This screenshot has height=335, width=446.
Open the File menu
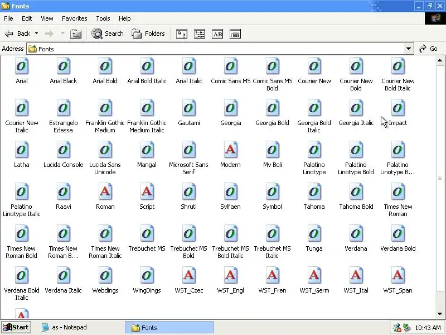click(8, 18)
